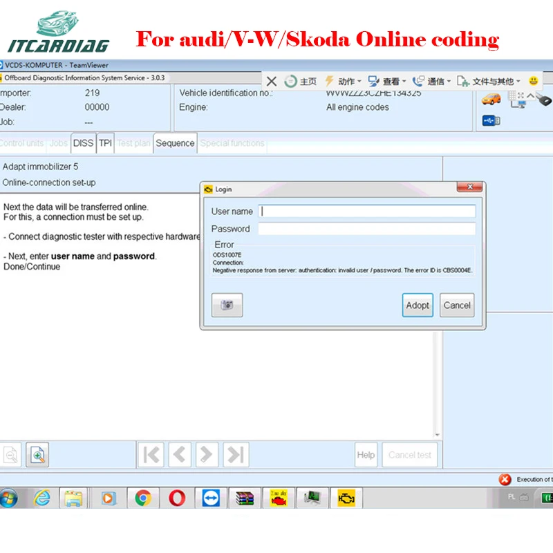Click the blue USB connection icon

[491, 120]
